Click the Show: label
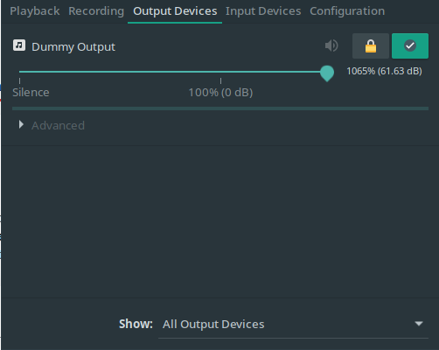The width and height of the screenshot is (439, 350). (x=136, y=324)
